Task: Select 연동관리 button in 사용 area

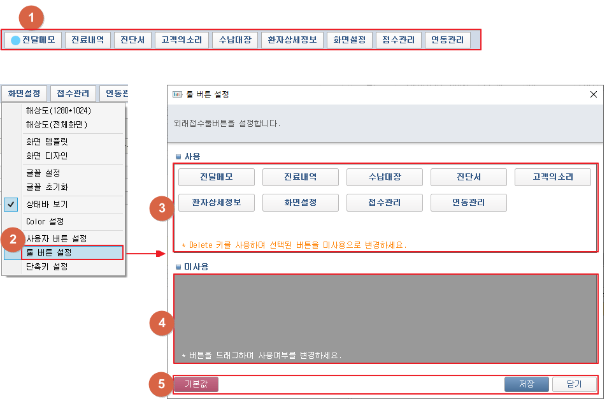Action: (x=468, y=203)
